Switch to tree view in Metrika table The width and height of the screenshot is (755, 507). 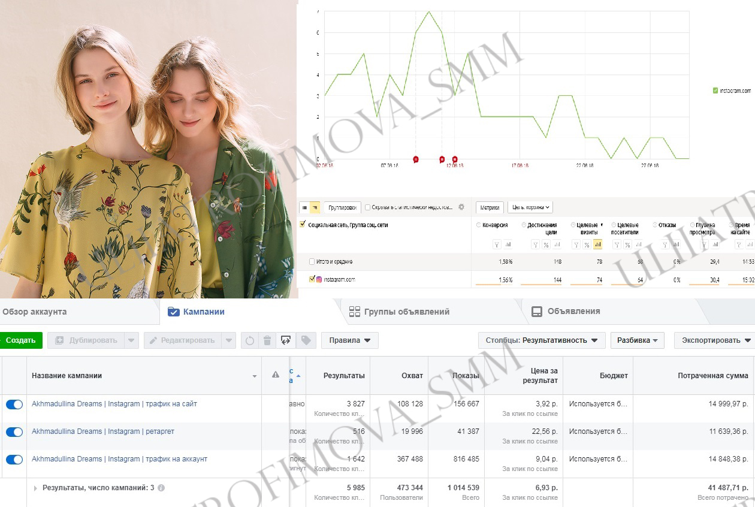pyautogui.click(x=315, y=207)
